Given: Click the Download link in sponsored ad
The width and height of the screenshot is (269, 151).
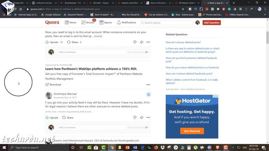Looking at the screenshot, I should (53, 85).
